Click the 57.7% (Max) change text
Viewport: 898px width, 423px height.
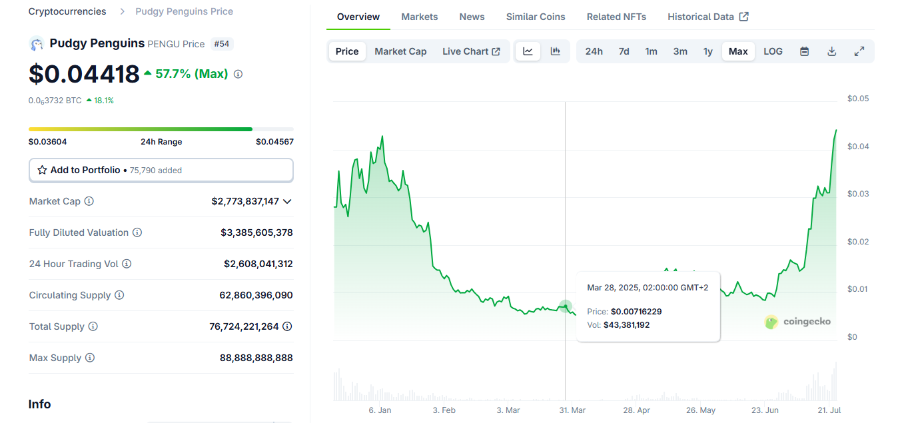pyautogui.click(x=192, y=74)
